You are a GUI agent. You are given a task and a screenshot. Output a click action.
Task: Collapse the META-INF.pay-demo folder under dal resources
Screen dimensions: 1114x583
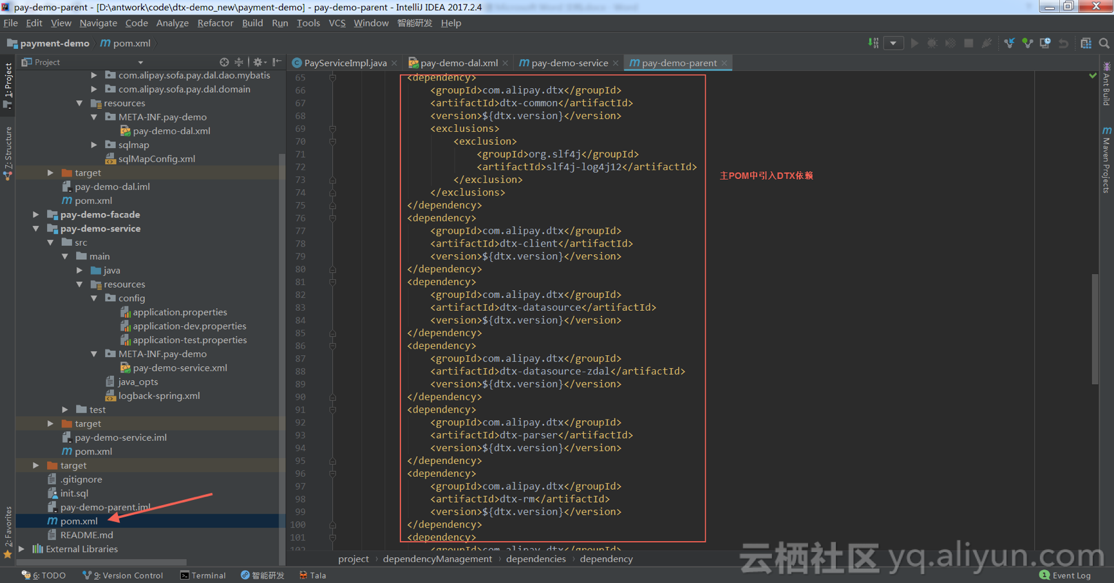point(94,117)
